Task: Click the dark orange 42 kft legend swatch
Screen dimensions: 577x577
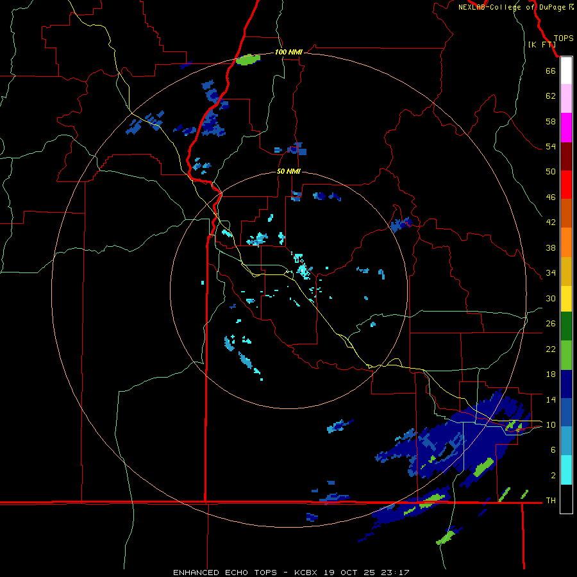Action: coord(566,213)
